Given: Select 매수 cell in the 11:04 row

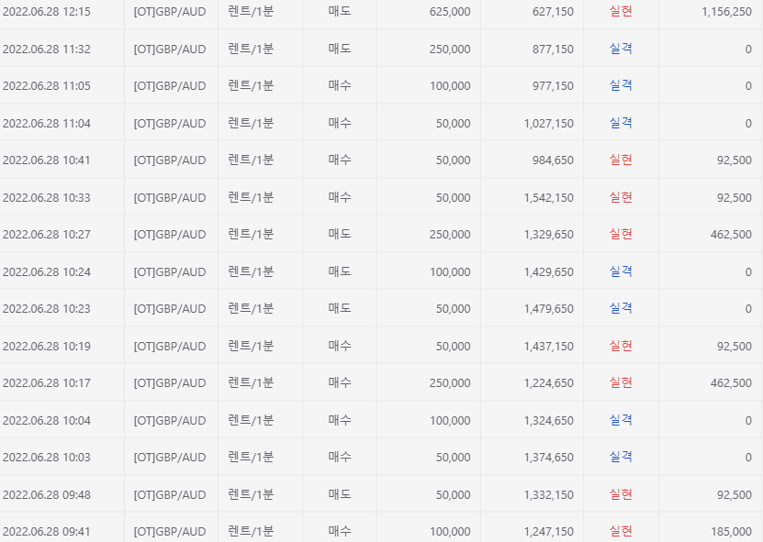Looking at the screenshot, I should [x=340, y=123].
